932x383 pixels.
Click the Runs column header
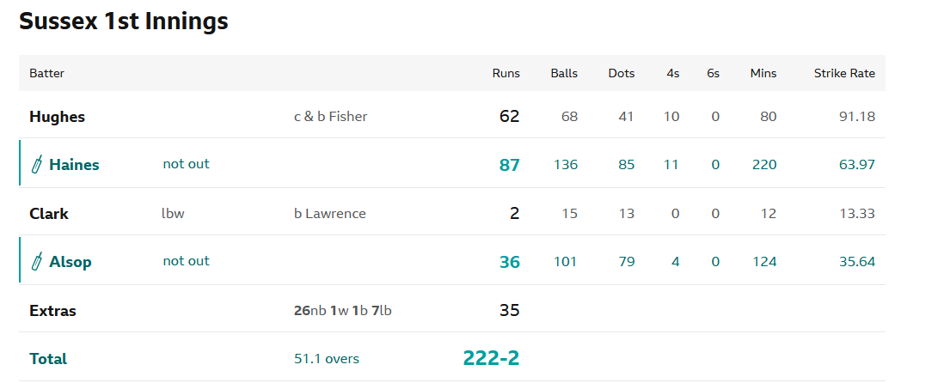point(506,74)
